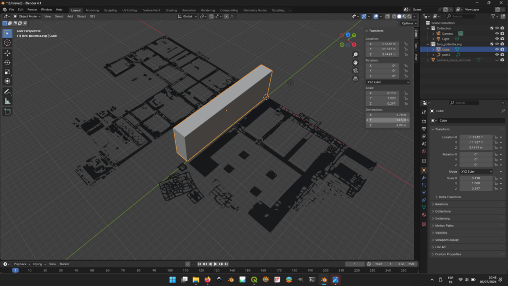Viewport: 508px width, 286px height.
Task: Open the XYZ Euler rotation mode dropdown in sidebar
Action: [387, 82]
